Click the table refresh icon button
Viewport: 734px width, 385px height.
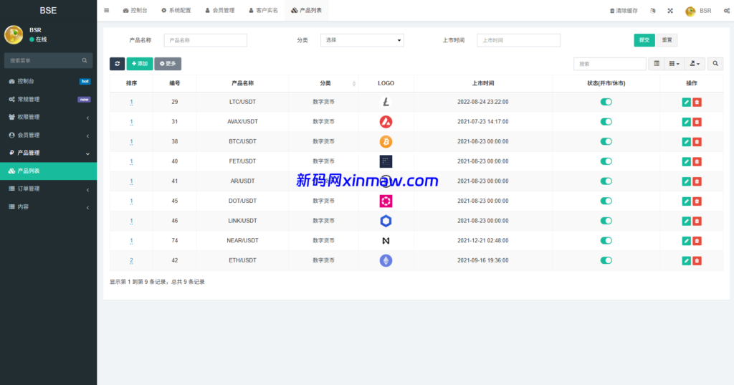[117, 64]
